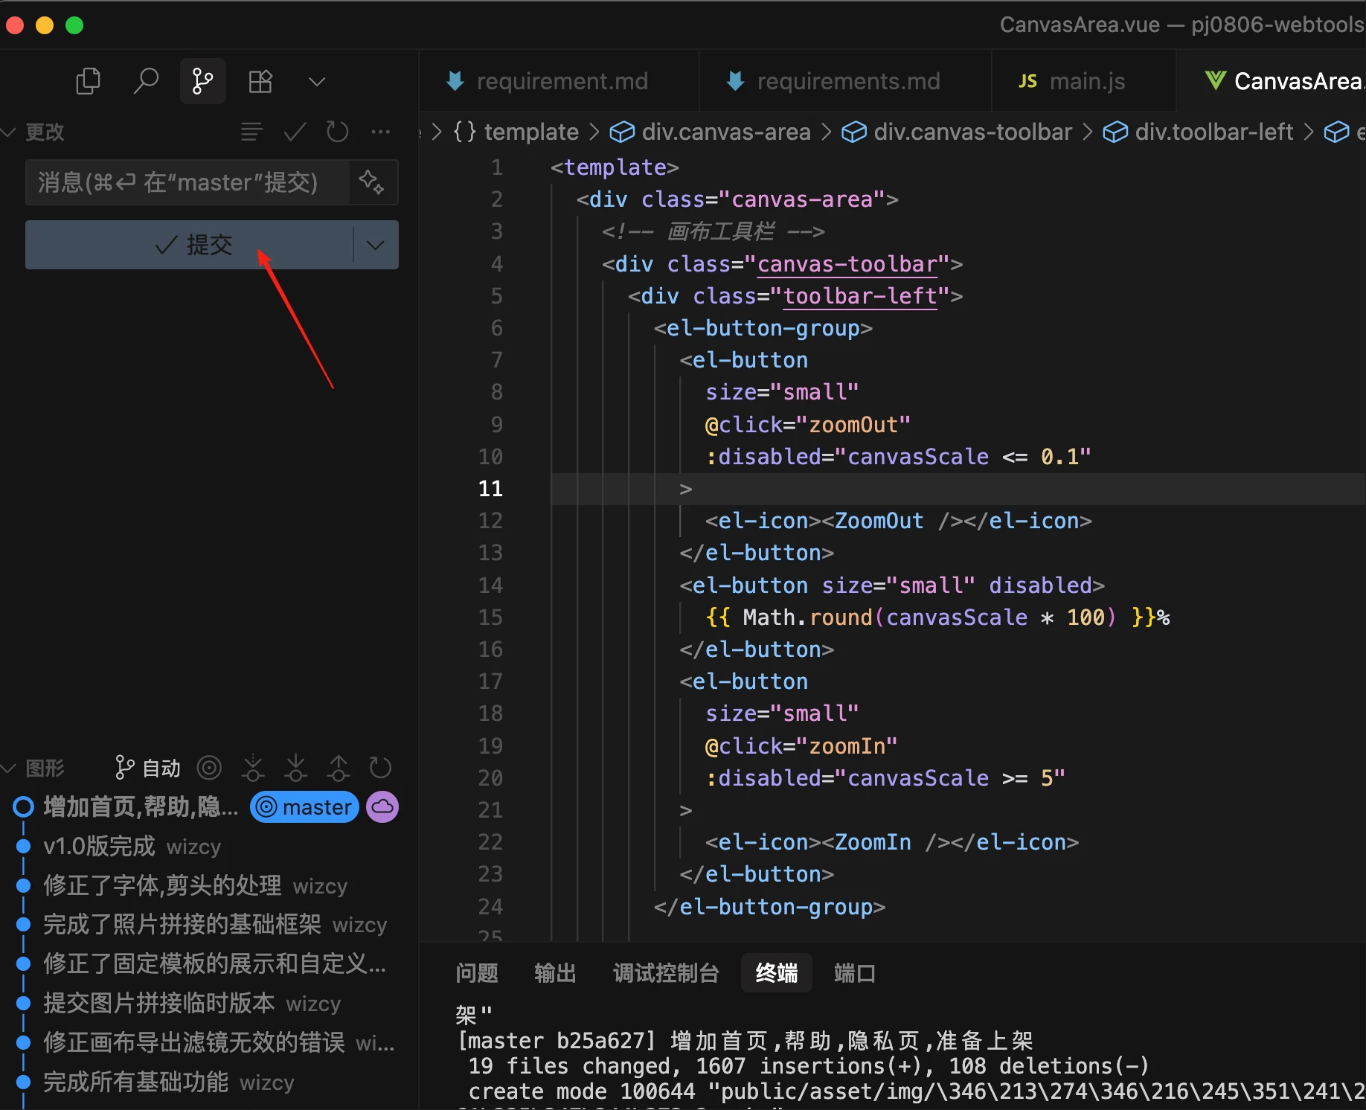This screenshot has width=1366, height=1110.
Task: Generate commit message with sparkle icon
Action: (x=372, y=182)
